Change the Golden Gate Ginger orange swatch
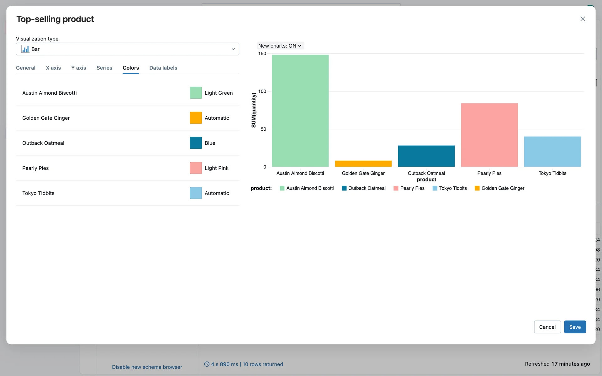This screenshot has height=376, width=602. tap(196, 118)
